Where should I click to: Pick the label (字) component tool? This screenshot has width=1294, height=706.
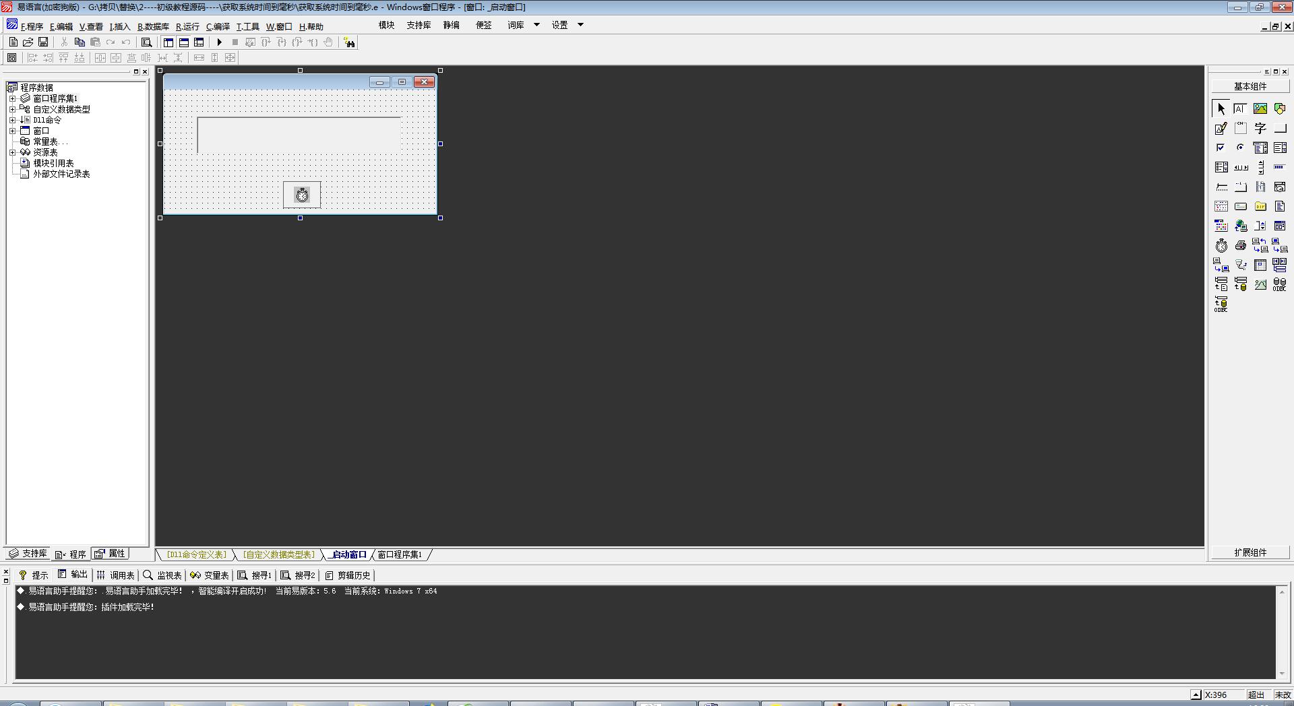[1260, 129]
